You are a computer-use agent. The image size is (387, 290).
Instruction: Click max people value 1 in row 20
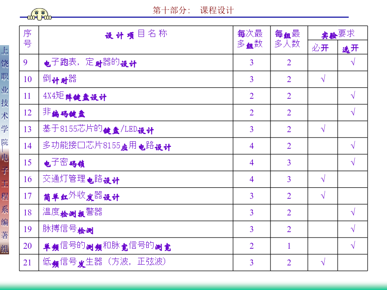[x=289, y=246]
